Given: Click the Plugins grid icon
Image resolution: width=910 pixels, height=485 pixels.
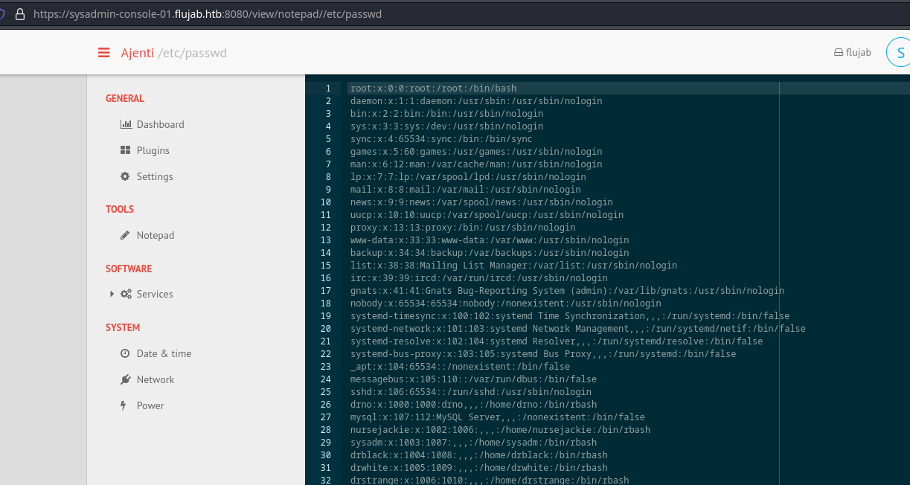Looking at the screenshot, I should click(126, 150).
